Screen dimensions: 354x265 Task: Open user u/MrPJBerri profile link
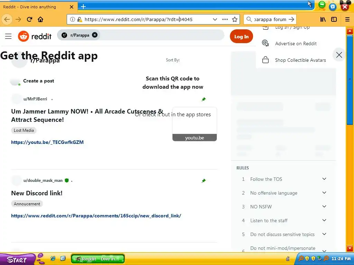(35, 99)
